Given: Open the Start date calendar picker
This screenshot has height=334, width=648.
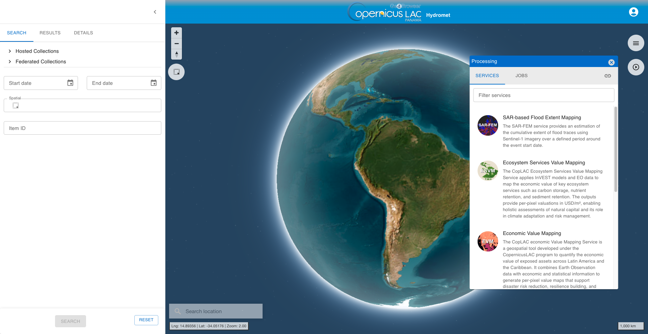Looking at the screenshot, I should pos(70,83).
